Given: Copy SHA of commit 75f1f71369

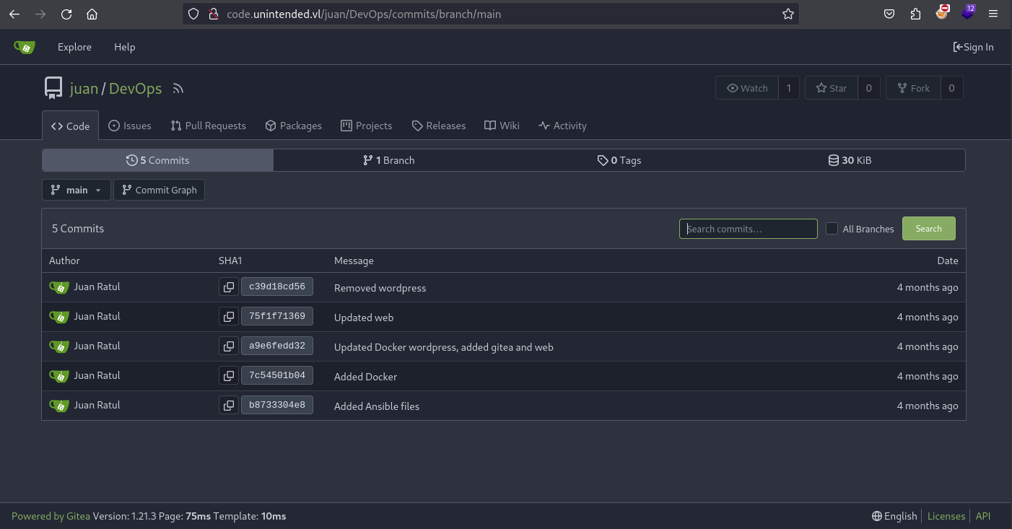Looking at the screenshot, I should point(229,316).
